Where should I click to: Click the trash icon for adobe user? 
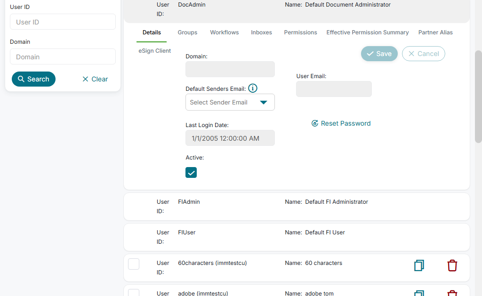[x=452, y=293]
